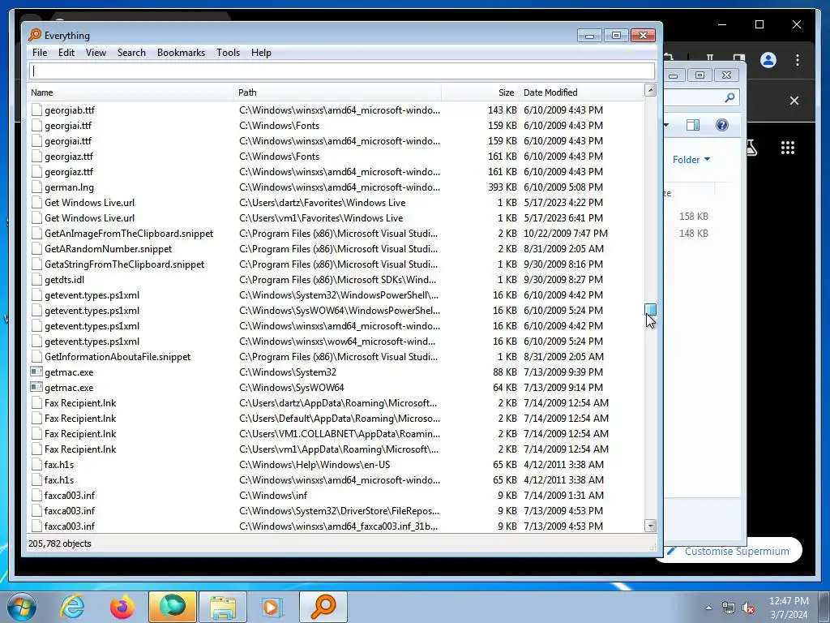Open Windows Media Player from taskbar

coord(272,607)
